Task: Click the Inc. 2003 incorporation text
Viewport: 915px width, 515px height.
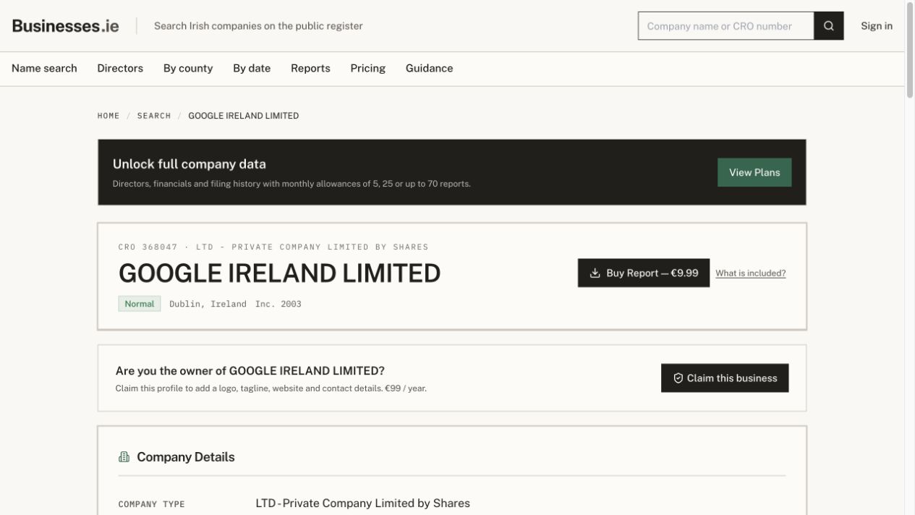Action: (278, 304)
